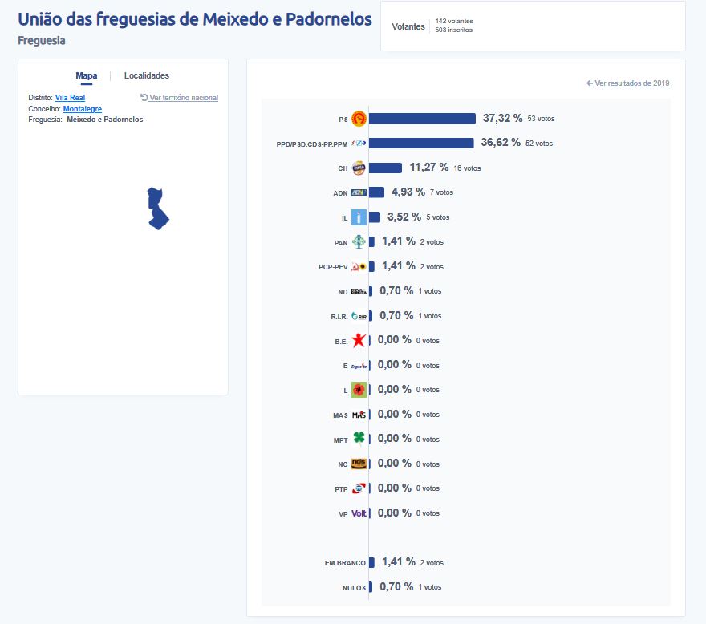Click the PAN tree logo icon
This screenshot has height=624, width=706.
(359, 241)
